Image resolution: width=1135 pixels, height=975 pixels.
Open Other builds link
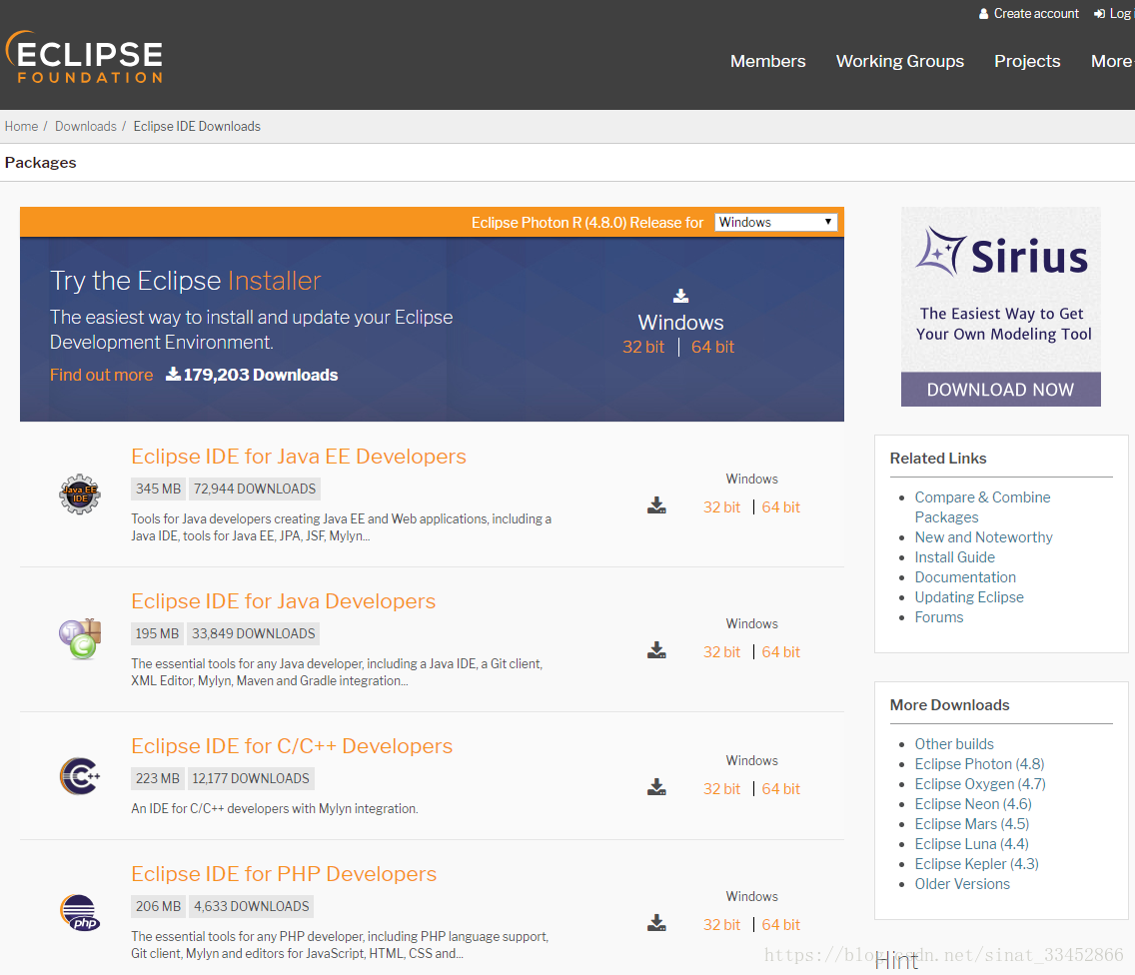pyautogui.click(x=954, y=744)
